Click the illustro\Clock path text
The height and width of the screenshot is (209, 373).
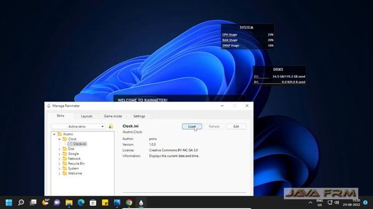pyautogui.click(x=132, y=132)
